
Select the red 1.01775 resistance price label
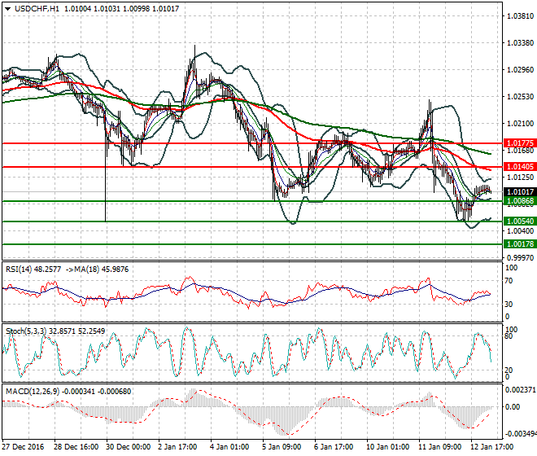tap(517, 143)
